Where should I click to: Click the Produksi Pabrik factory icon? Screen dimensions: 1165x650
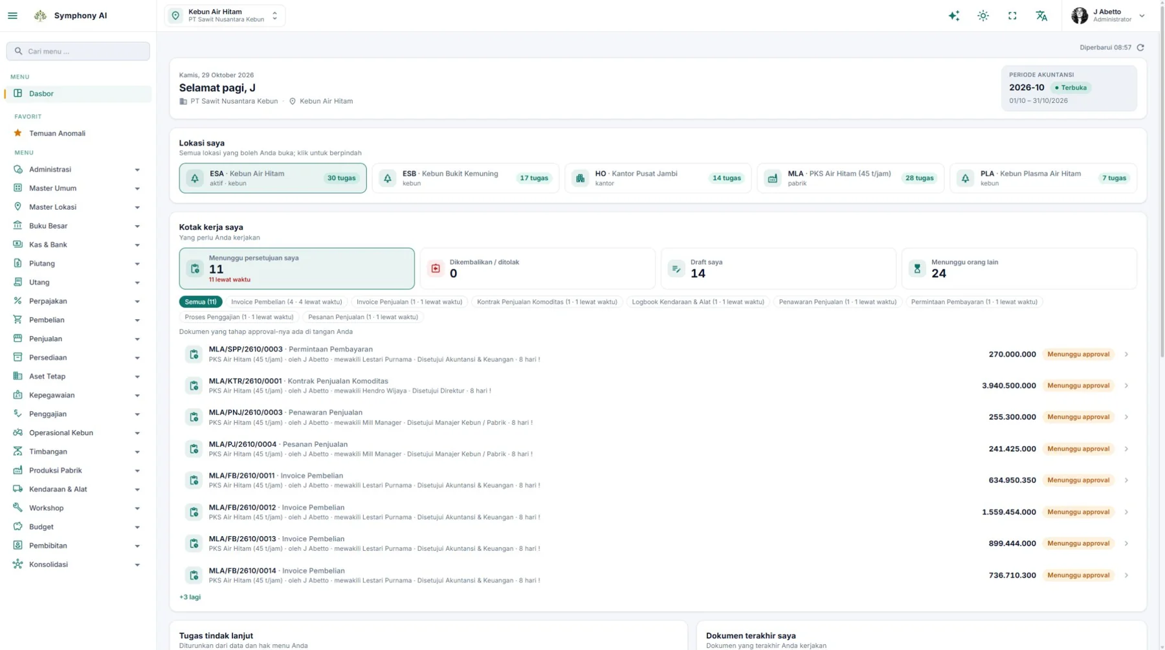[17, 470]
